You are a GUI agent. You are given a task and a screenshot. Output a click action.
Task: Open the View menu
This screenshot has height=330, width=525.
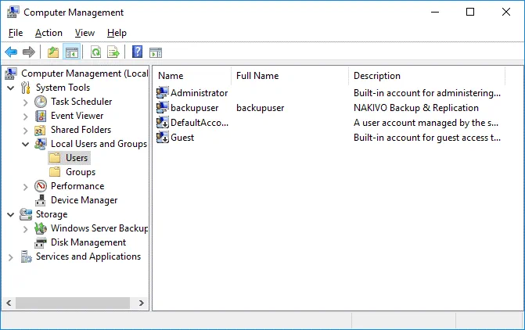(85, 33)
